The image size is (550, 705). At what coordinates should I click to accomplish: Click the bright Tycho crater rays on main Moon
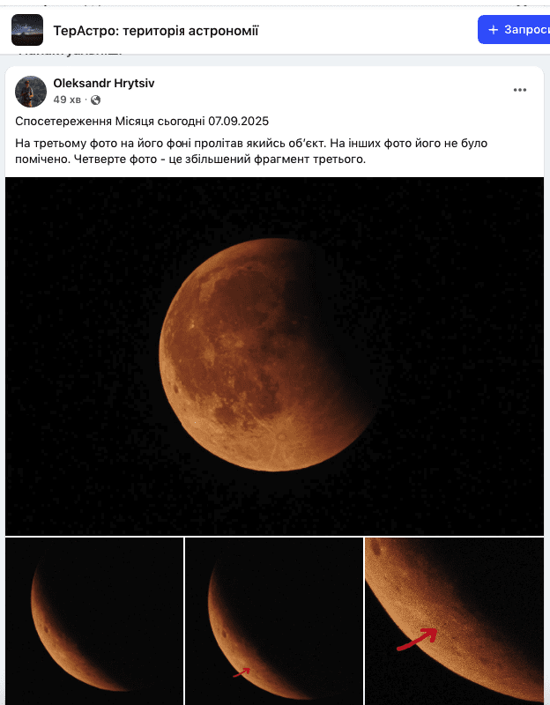(x=281, y=437)
